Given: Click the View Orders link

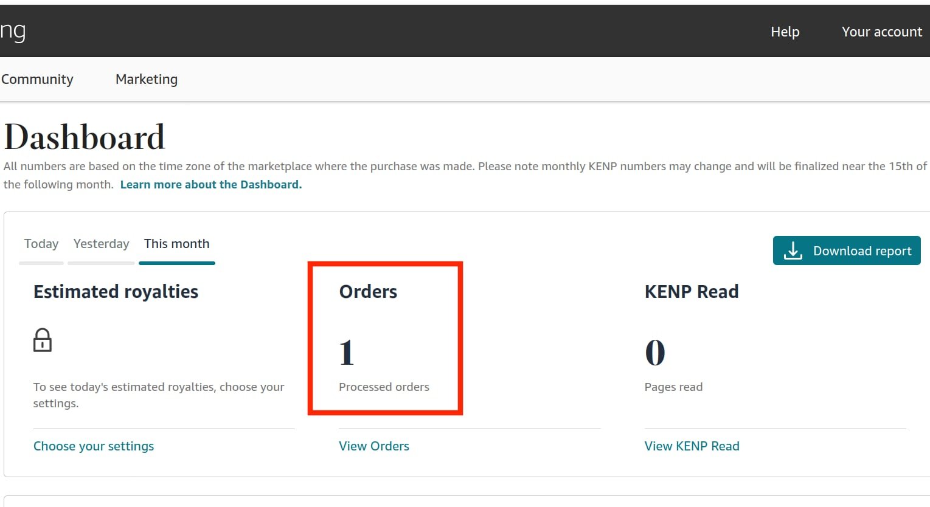Looking at the screenshot, I should click(374, 446).
